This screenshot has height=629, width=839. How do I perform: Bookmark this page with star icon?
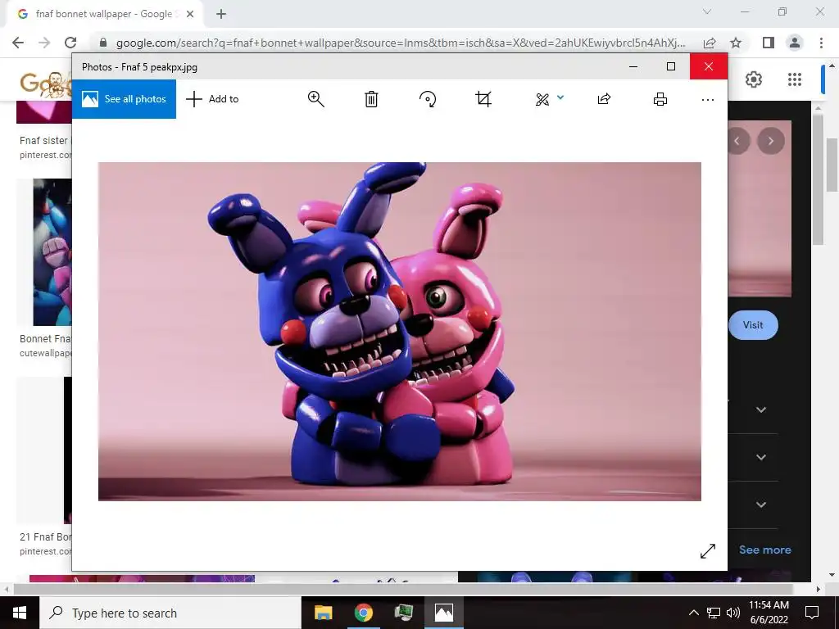click(x=736, y=43)
